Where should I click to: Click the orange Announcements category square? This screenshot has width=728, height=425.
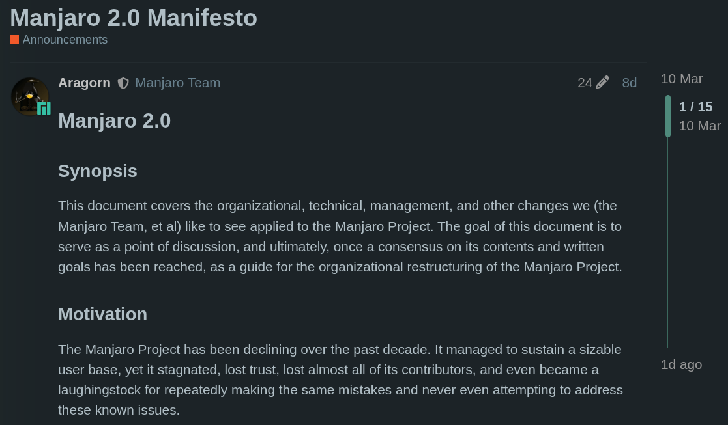point(14,40)
